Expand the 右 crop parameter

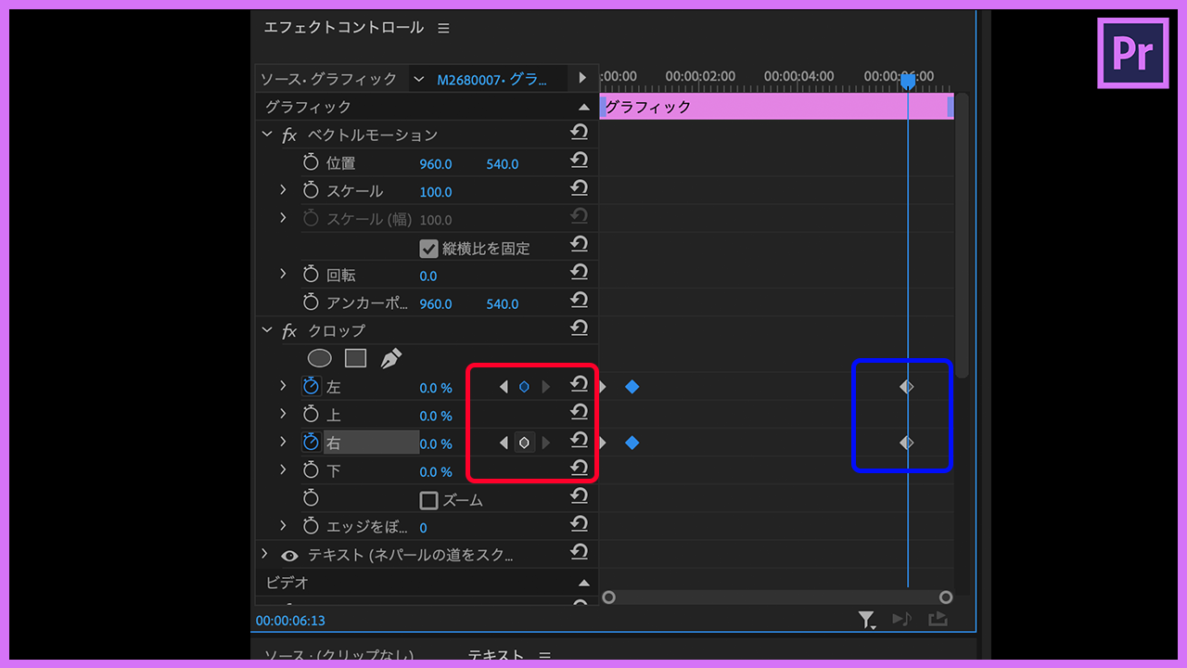point(283,443)
